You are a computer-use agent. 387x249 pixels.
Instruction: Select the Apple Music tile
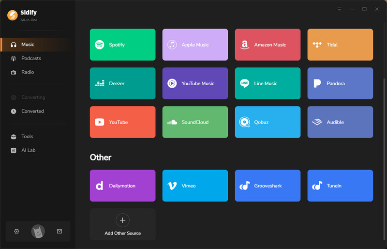tap(195, 45)
